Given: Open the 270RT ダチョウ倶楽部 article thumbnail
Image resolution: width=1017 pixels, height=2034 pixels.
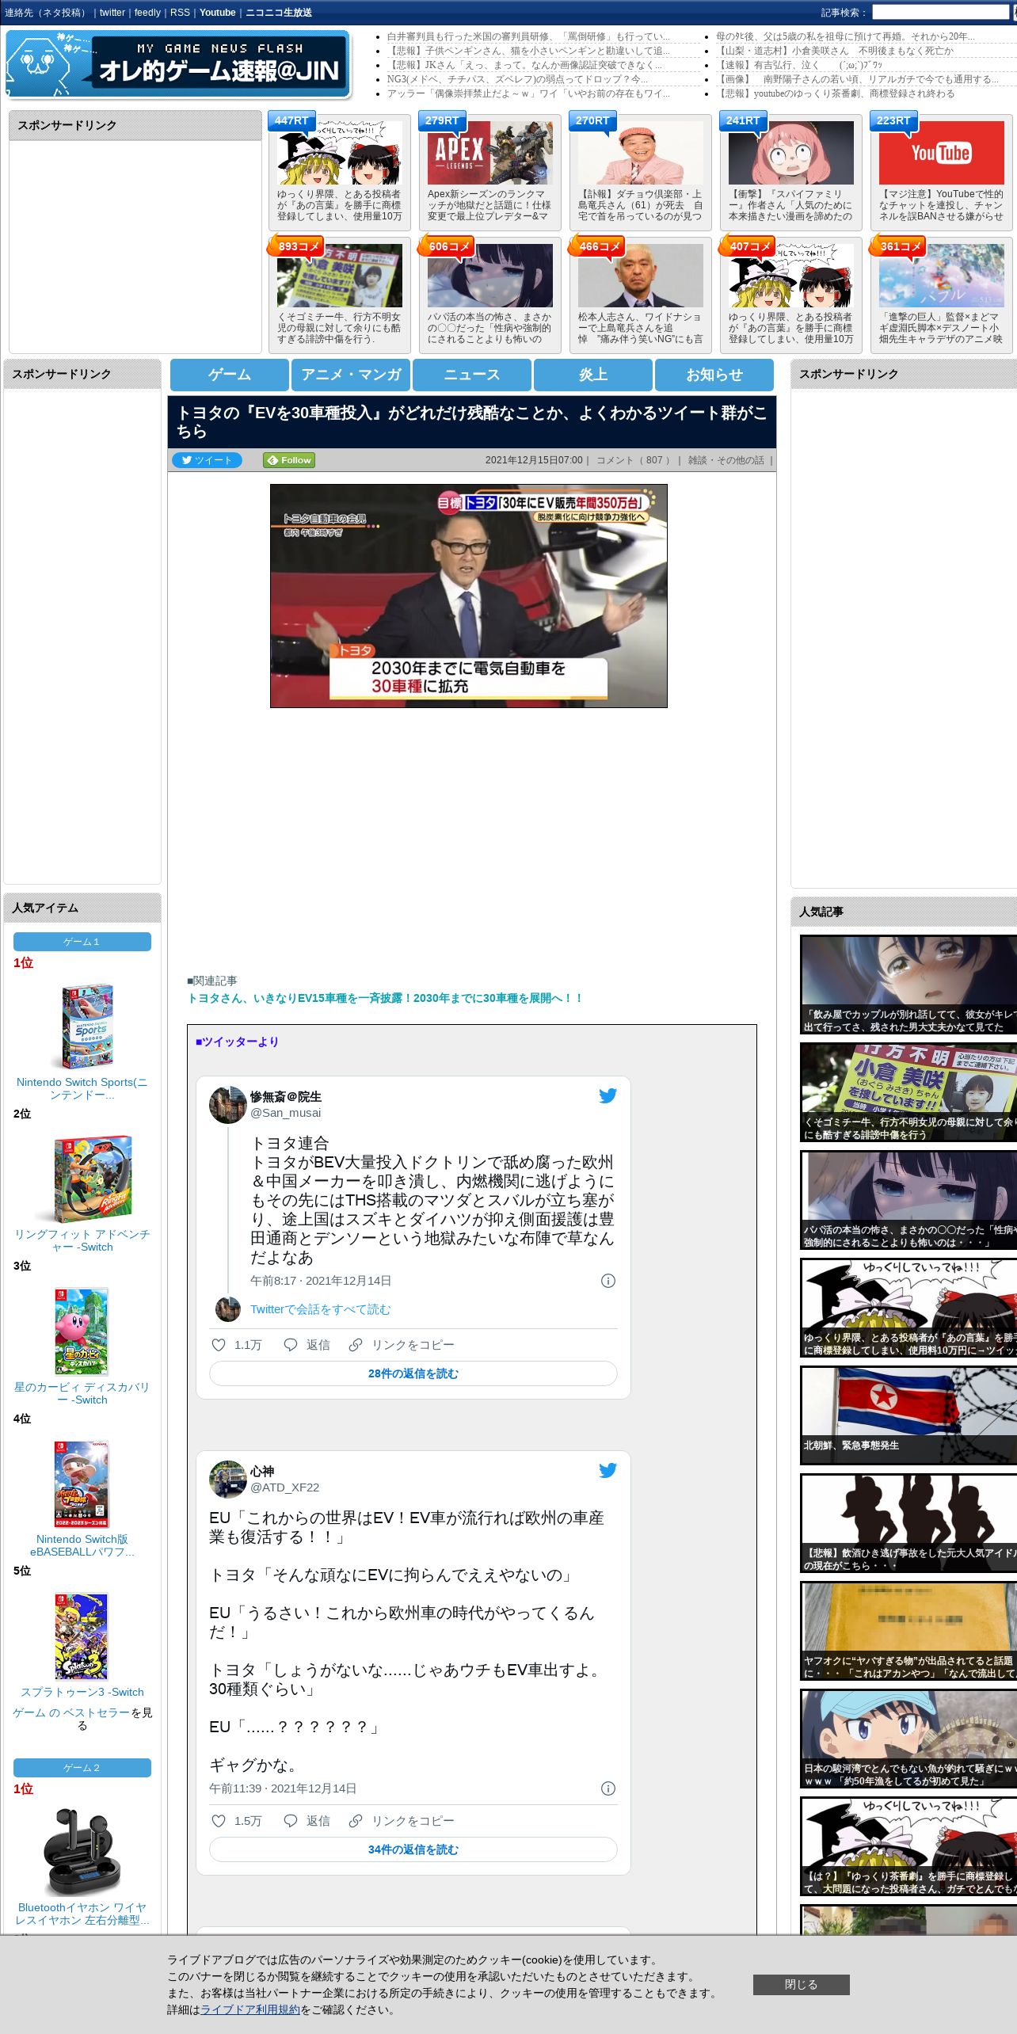Looking at the screenshot, I should [x=641, y=153].
